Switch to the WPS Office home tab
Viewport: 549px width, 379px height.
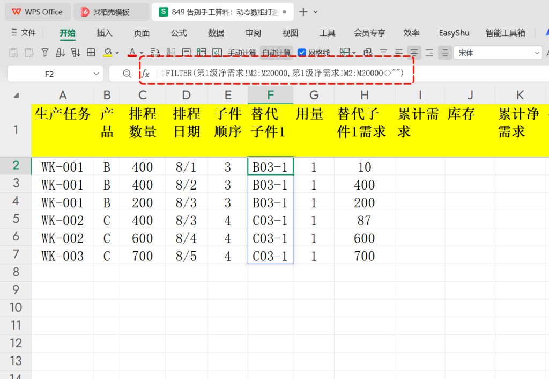pyautogui.click(x=38, y=12)
